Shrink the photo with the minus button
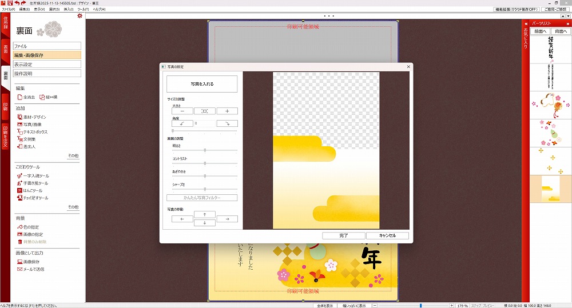Viewport: 572px width, 308px height. [x=182, y=111]
